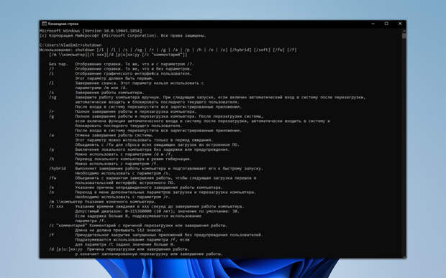446x278 pixels.
Task: Click the /sg parameter label
Action: pos(53,97)
